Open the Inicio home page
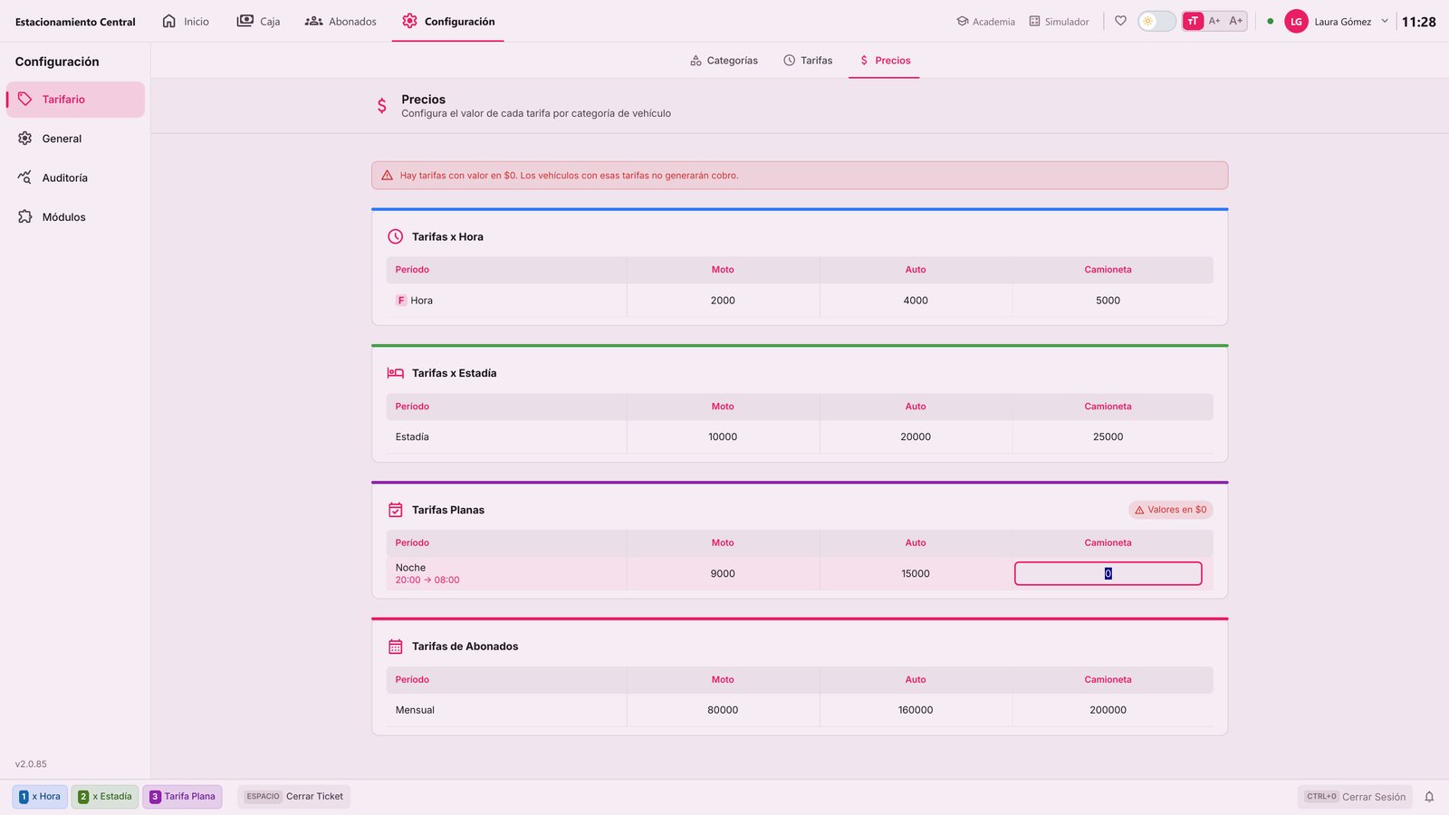This screenshot has width=1449, height=815. [185, 21]
